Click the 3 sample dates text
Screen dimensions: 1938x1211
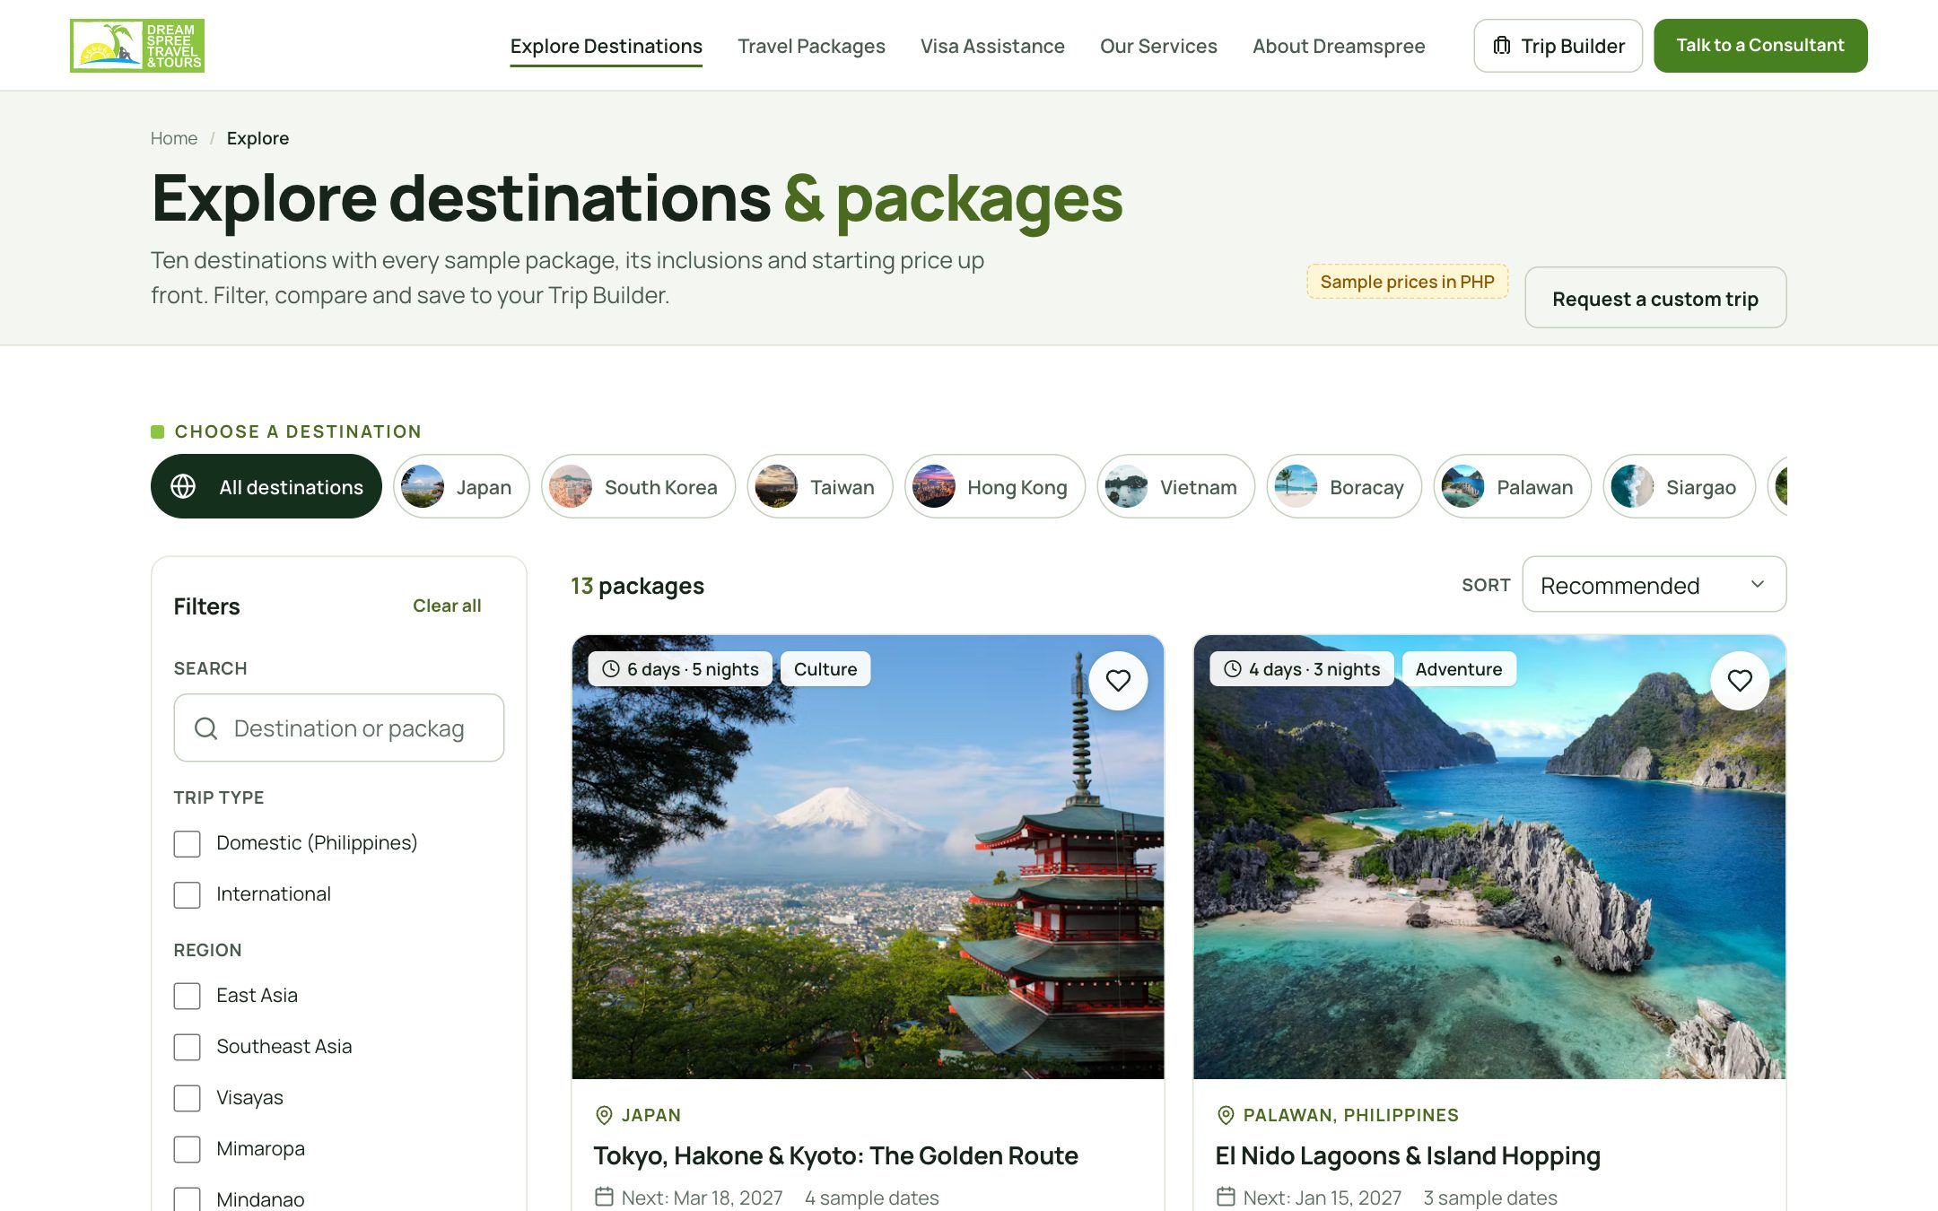[x=1489, y=1198]
